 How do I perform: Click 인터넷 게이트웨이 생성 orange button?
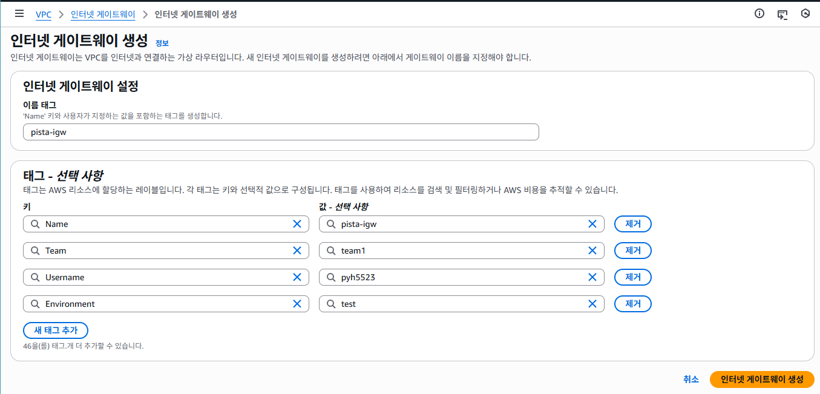(762, 379)
